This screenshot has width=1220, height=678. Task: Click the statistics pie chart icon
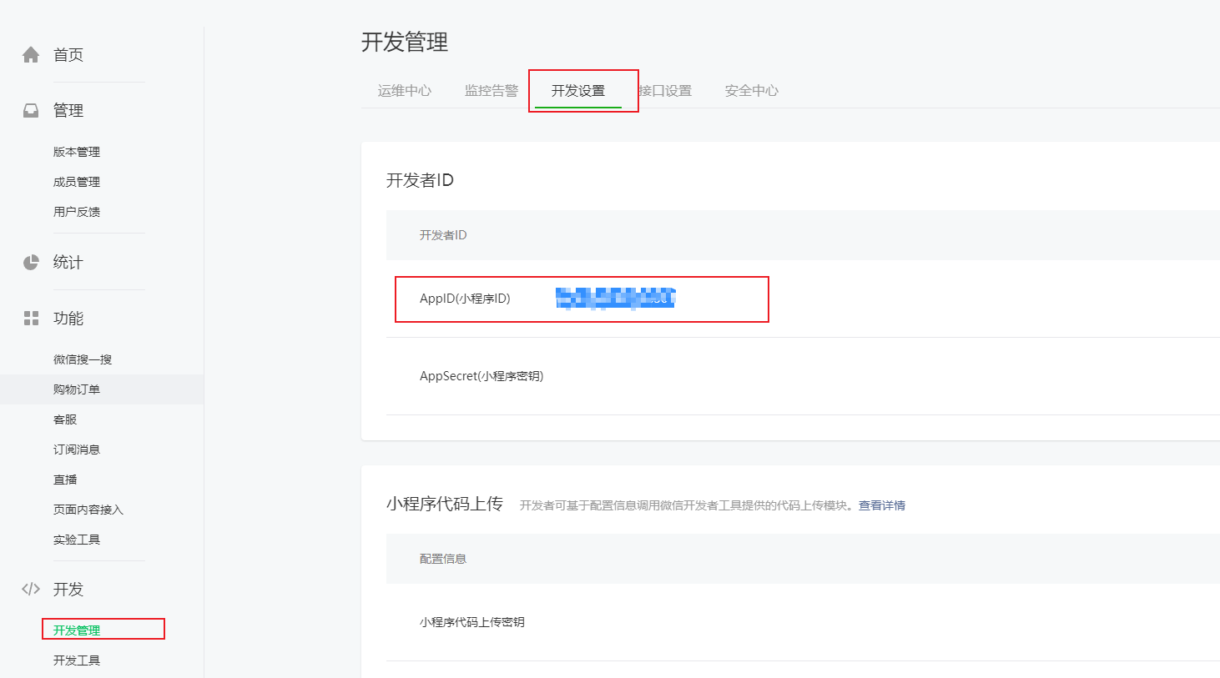tap(31, 263)
